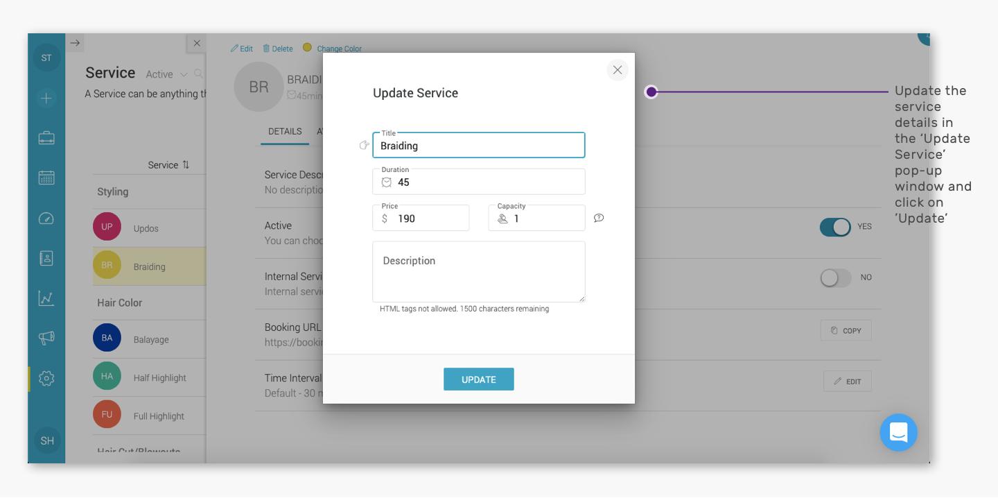Select the Full Highlight service
The image size is (998, 498).
point(149,415)
